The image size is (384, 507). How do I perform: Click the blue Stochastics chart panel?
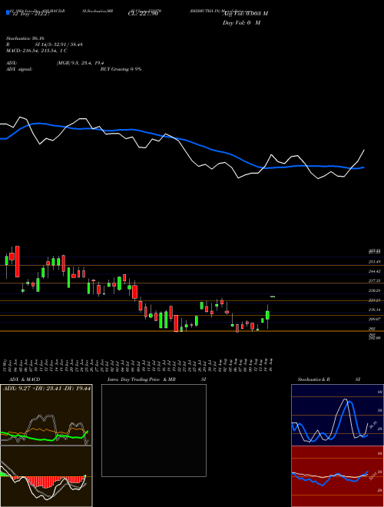(x=337, y=415)
